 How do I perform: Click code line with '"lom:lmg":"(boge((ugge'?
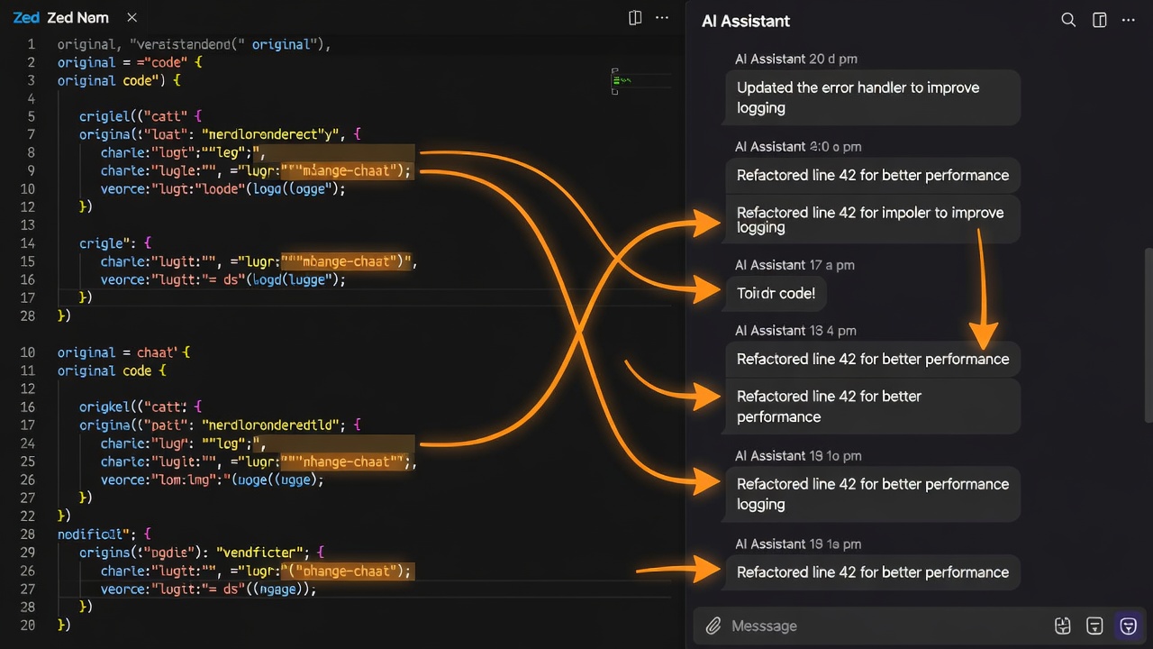pos(213,480)
